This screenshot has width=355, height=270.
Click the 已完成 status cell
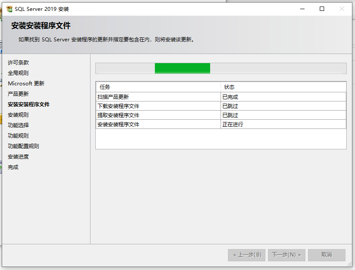pos(284,97)
